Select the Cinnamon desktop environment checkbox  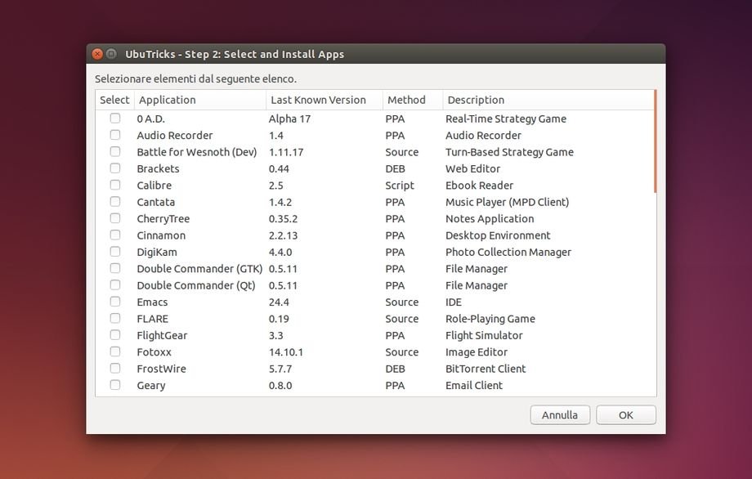[115, 235]
